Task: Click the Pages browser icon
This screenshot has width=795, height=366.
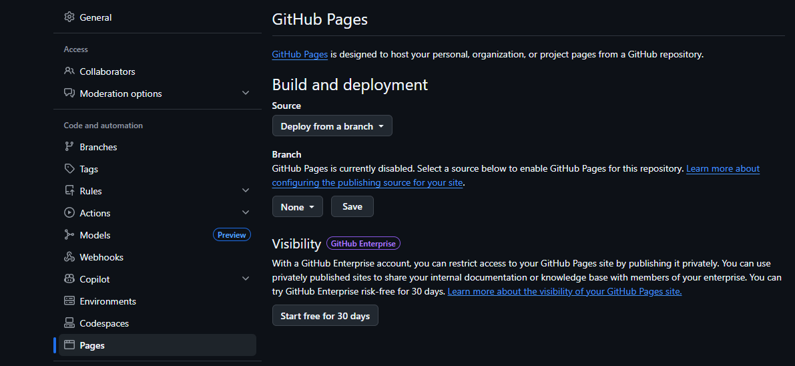Action: [x=69, y=345]
